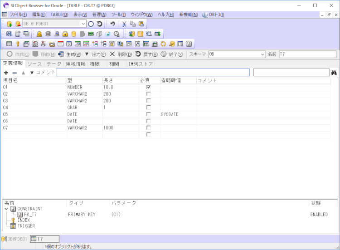Viewport: 340px width, 250px height.
Task: Click the yellow key icon in toolbar
Action: (18, 44)
